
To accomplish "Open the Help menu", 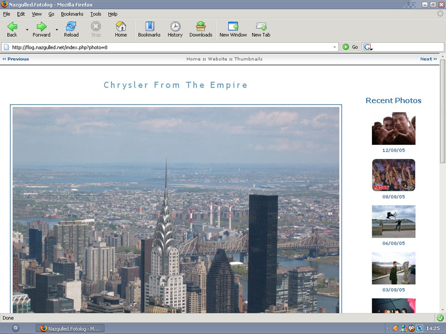I will [x=113, y=14].
